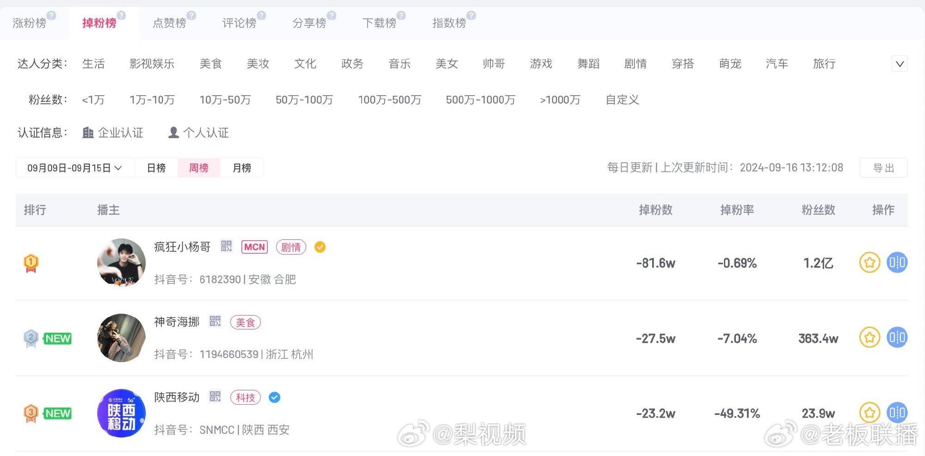This screenshot has width=925, height=456.
Task: Select the 美食 category filter
Action: (211, 64)
